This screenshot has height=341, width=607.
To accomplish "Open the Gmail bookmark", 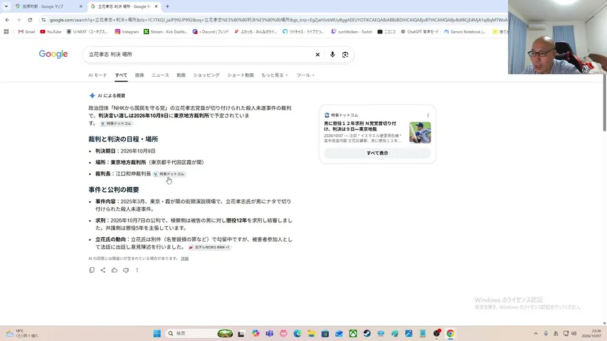I will (x=27, y=32).
